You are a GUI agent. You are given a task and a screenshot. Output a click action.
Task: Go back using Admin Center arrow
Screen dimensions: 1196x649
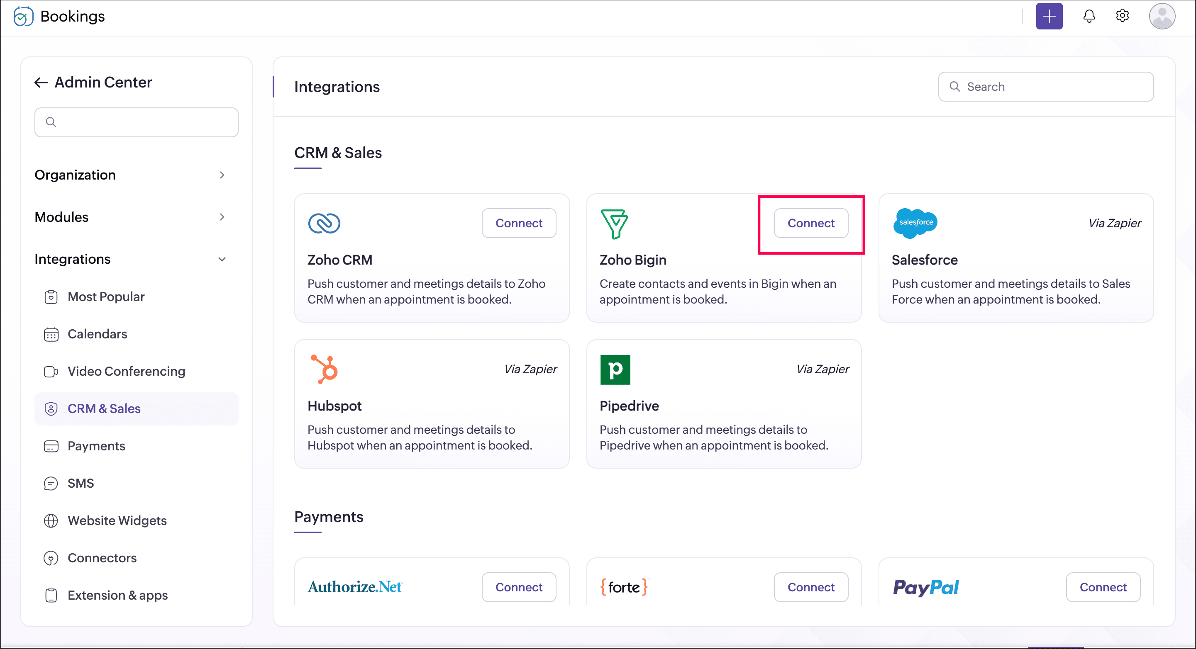(x=41, y=83)
